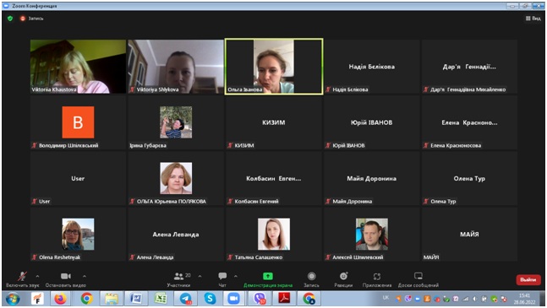Select Viktoriia Khaustova's video tile
The image size is (547, 308).
(78, 67)
